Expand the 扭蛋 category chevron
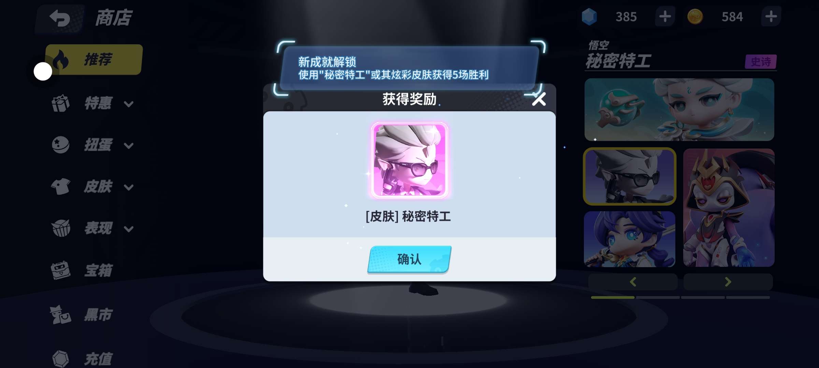This screenshot has height=368, width=819. tap(128, 146)
